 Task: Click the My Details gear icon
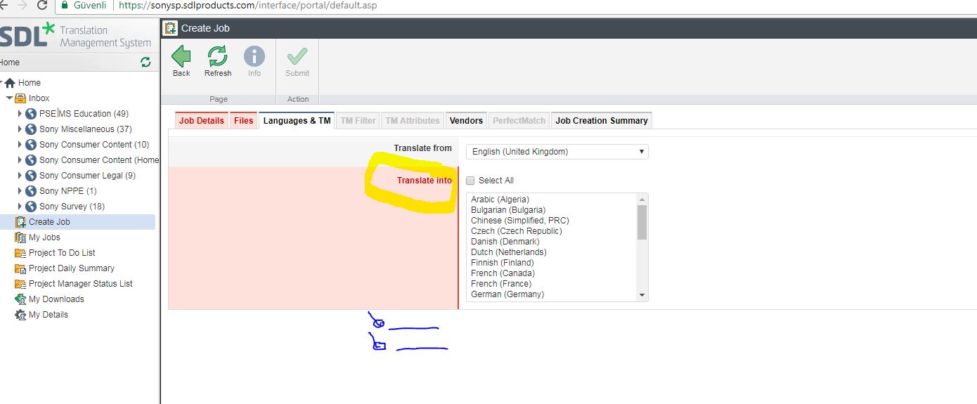click(x=20, y=315)
